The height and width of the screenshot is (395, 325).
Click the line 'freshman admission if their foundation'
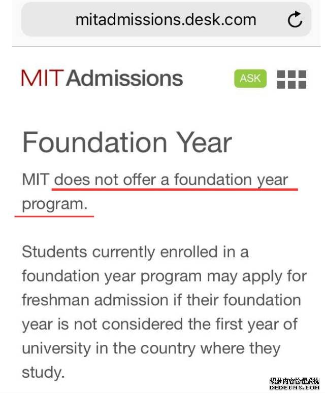161,300
